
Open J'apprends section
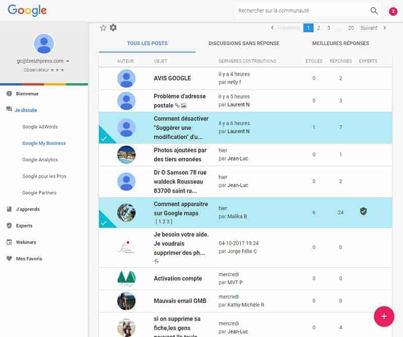[28, 209]
